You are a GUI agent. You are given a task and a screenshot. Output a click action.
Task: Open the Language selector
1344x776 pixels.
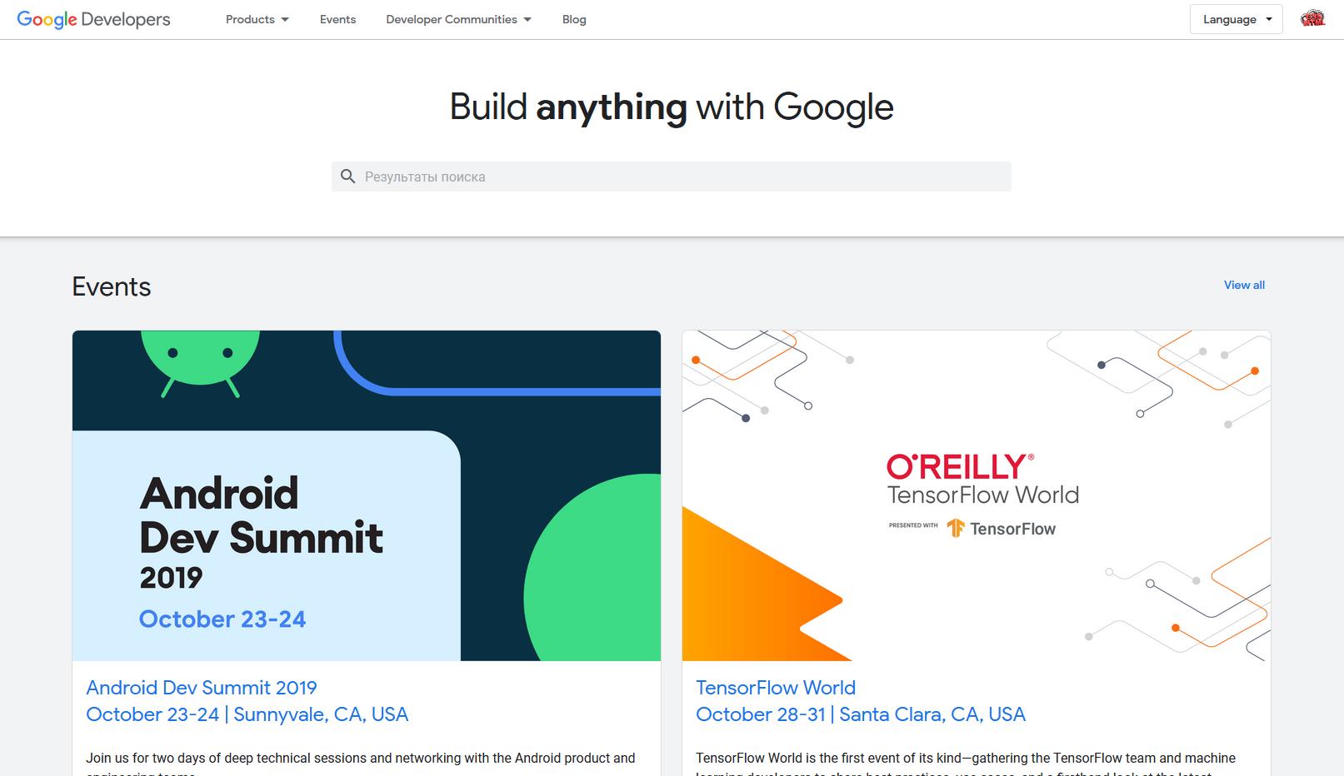[x=1236, y=19]
